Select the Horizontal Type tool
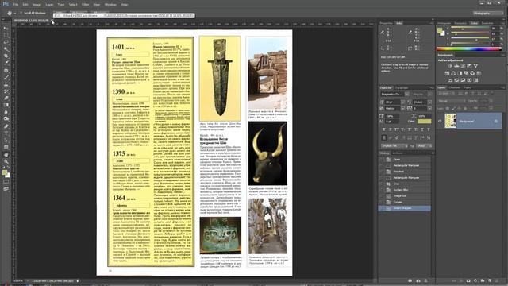Image resolution: width=508 pixels, height=286 pixels. click(6, 133)
